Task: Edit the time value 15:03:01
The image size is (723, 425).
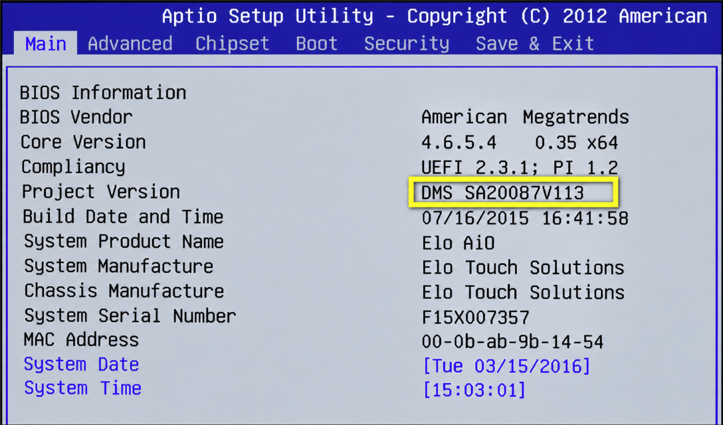Action: (474, 390)
